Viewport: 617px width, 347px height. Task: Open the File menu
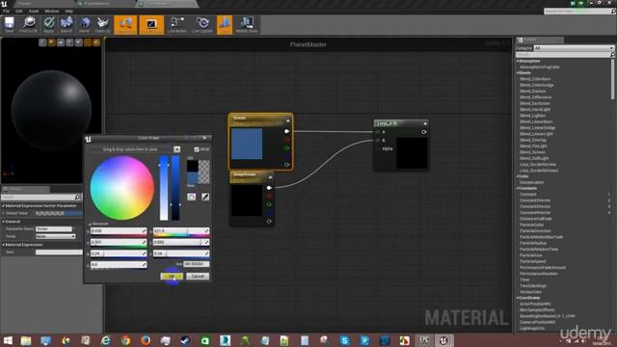(x=7, y=11)
